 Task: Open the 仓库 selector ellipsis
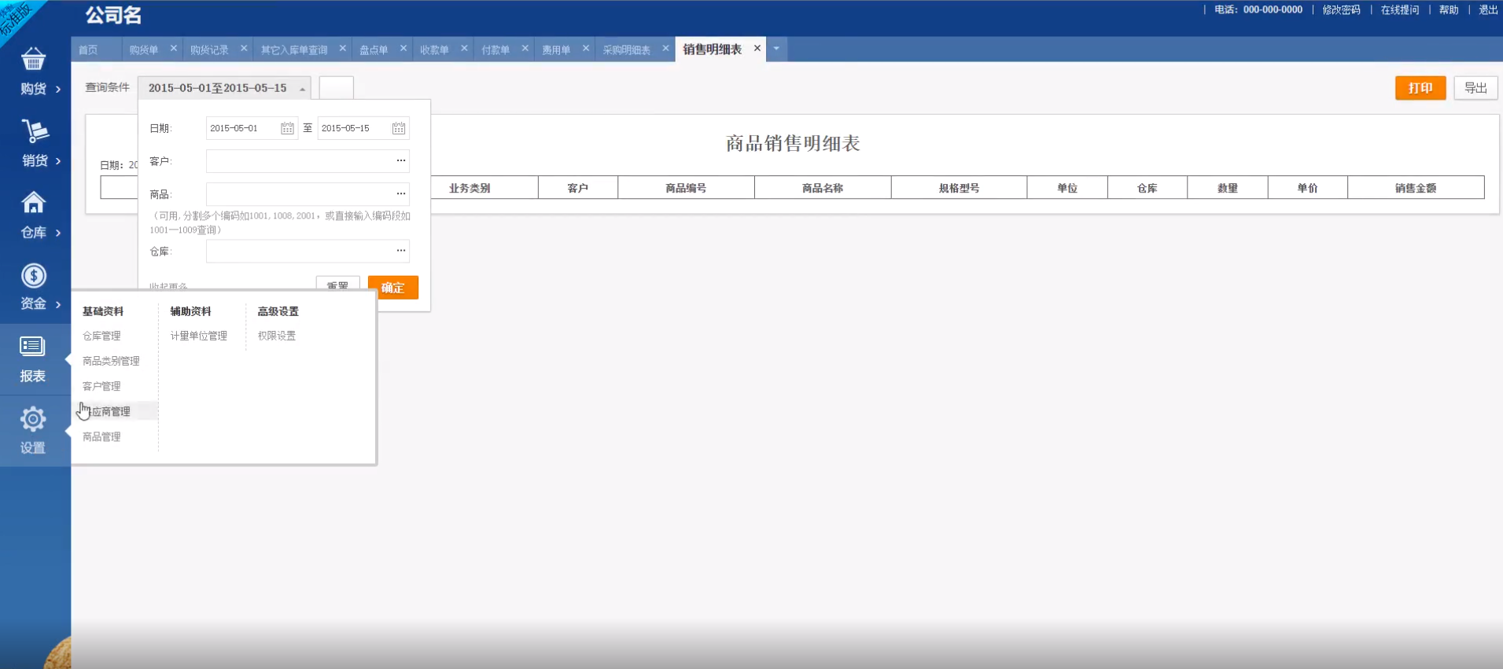click(401, 251)
